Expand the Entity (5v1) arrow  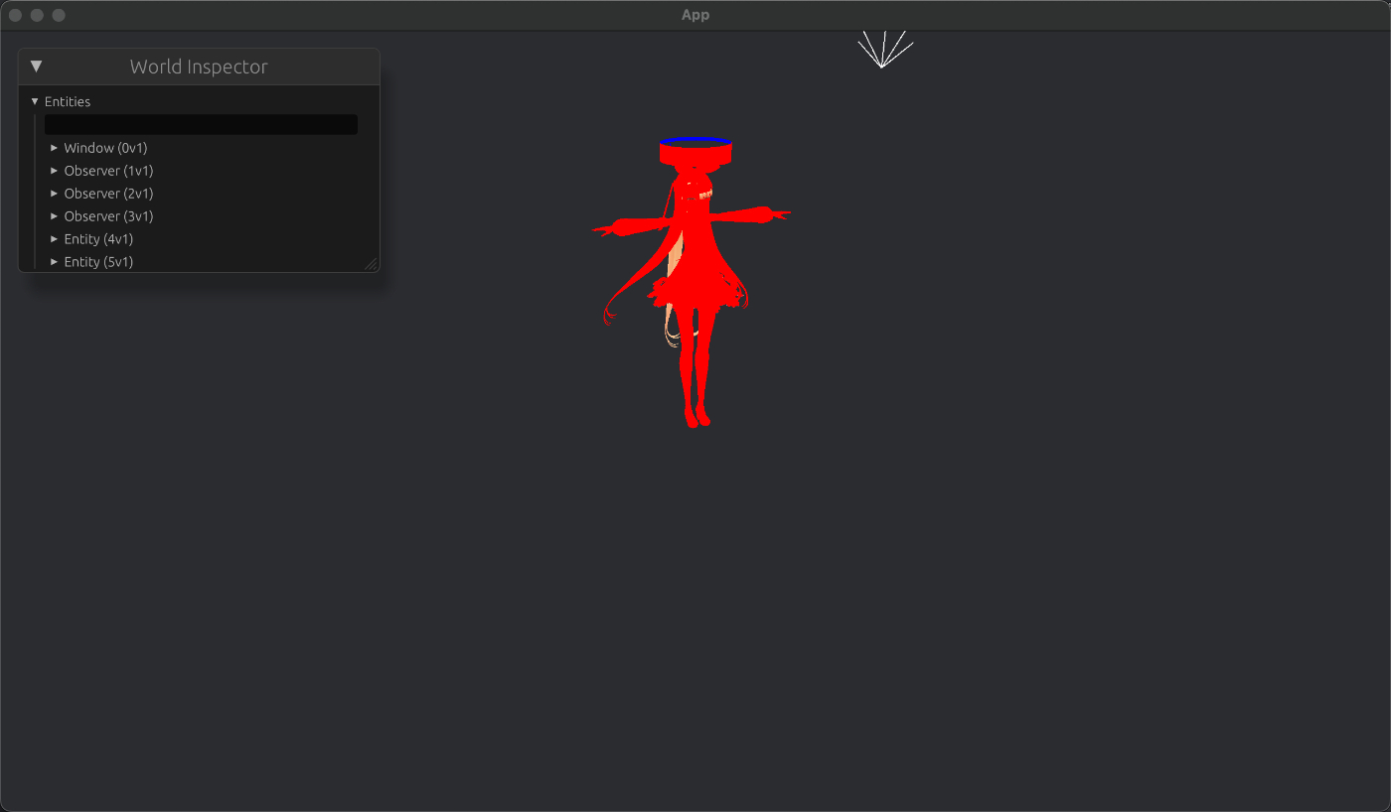coord(55,262)
